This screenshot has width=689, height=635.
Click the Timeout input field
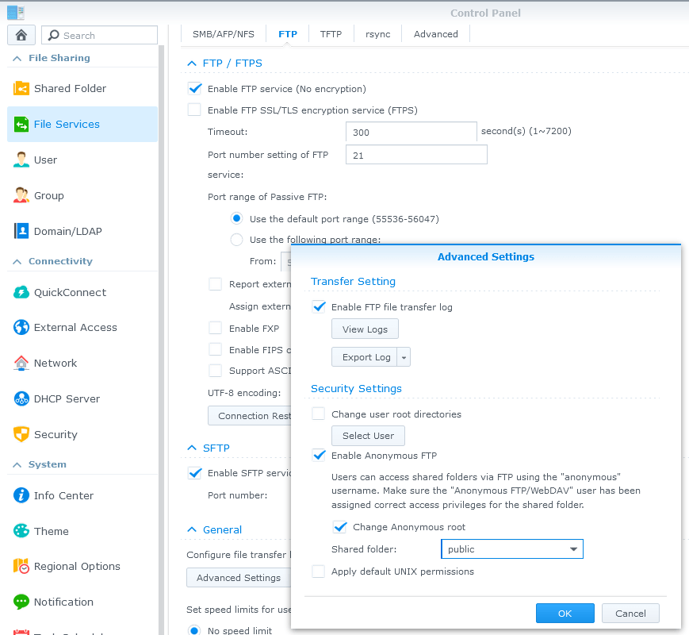pos(411,133)
